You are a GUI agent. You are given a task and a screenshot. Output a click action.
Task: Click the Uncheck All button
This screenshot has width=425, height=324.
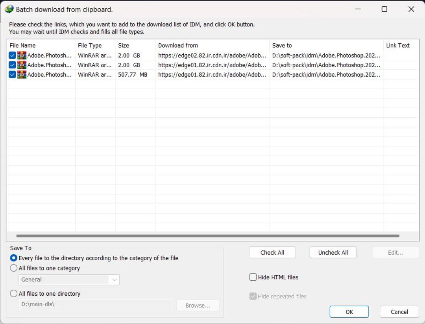[333, 252]
